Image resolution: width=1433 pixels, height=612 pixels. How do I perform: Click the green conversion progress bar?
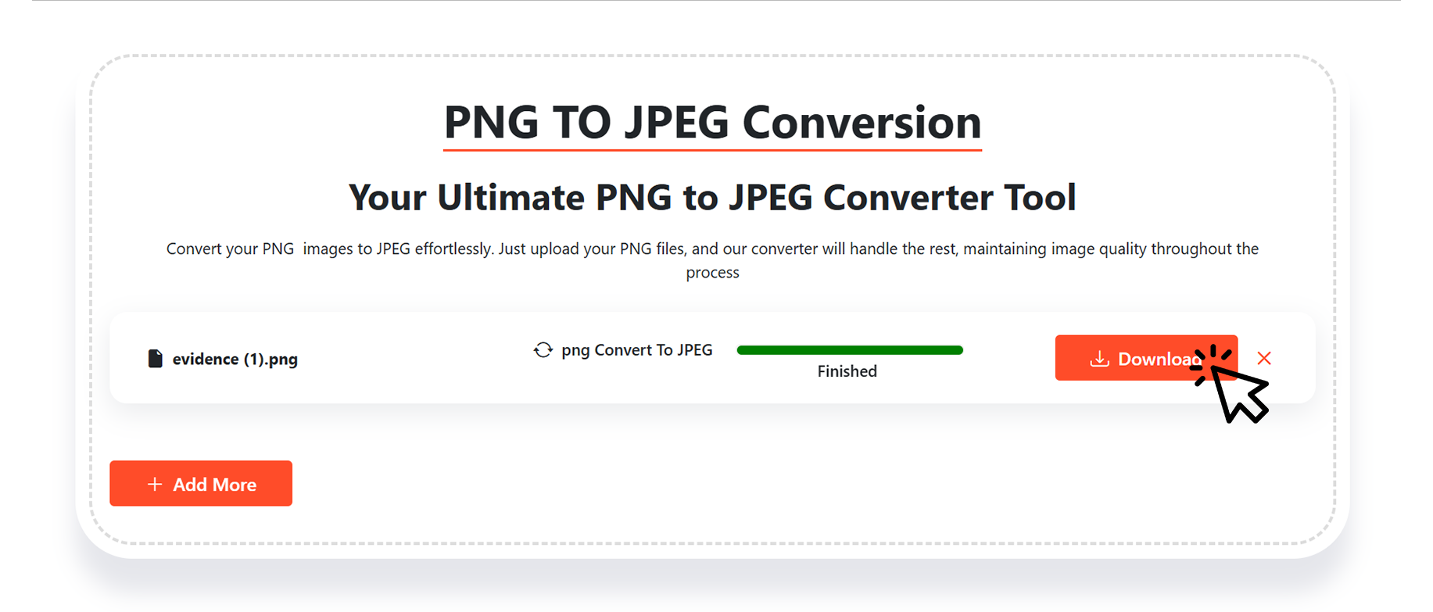850,350
